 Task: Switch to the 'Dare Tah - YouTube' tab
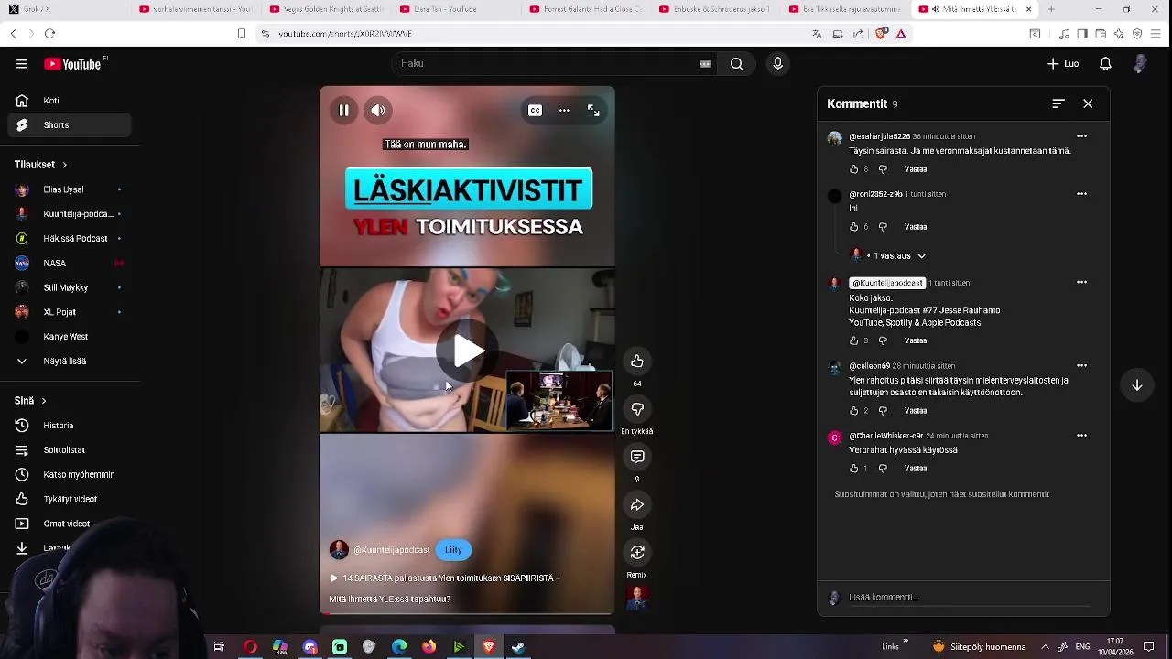pos(456,9)
